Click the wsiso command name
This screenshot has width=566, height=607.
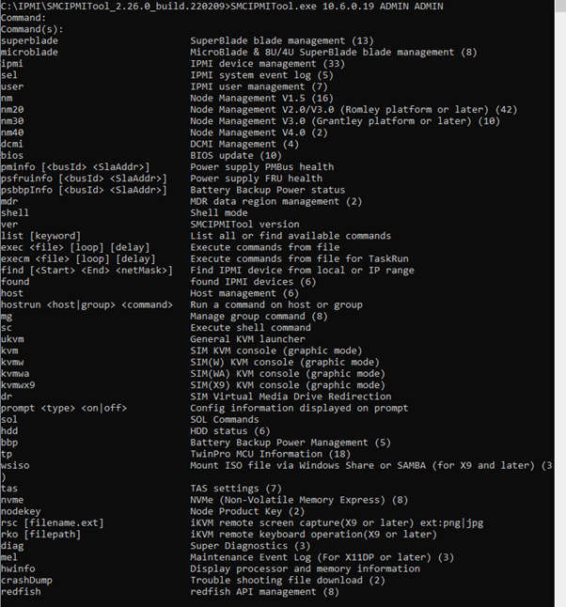[x=15, y=465]
